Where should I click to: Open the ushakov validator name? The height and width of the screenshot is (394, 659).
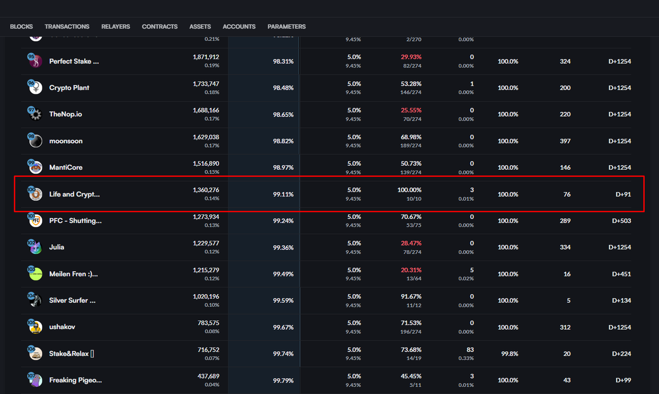(62, 327)
